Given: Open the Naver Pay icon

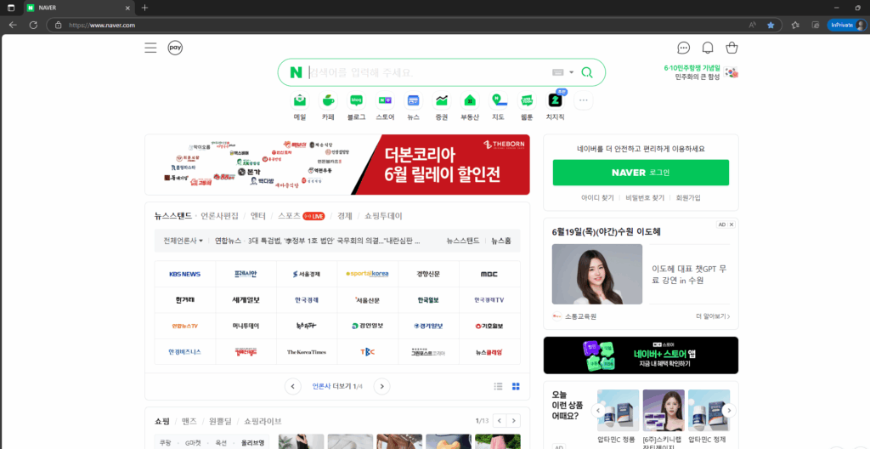Looking at the screenshot, I should click(x=175, y=48).
